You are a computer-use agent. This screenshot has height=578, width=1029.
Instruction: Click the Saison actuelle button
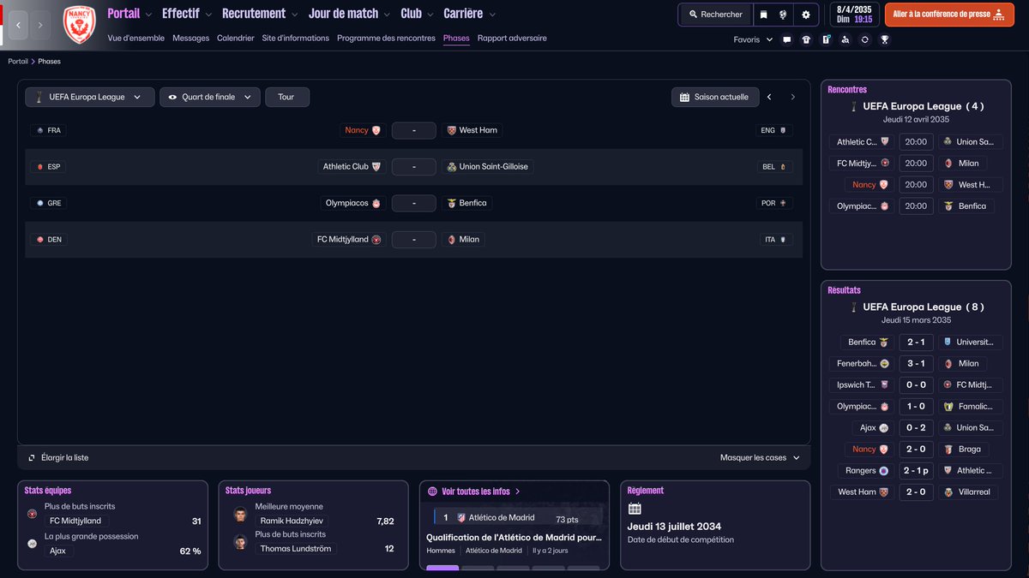coord(713,97)
